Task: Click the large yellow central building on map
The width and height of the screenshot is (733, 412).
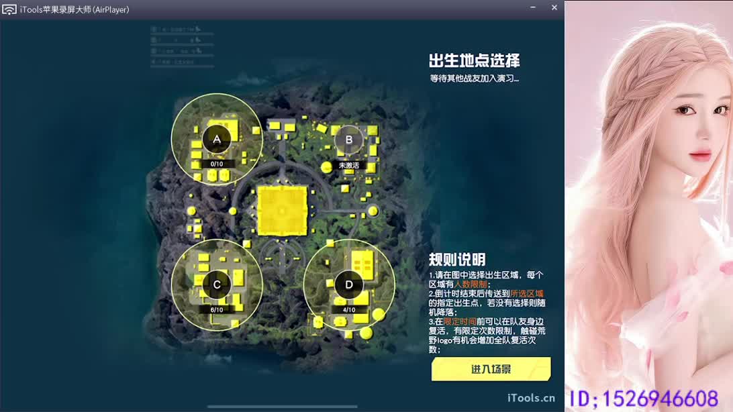Action: click(282, 211)
